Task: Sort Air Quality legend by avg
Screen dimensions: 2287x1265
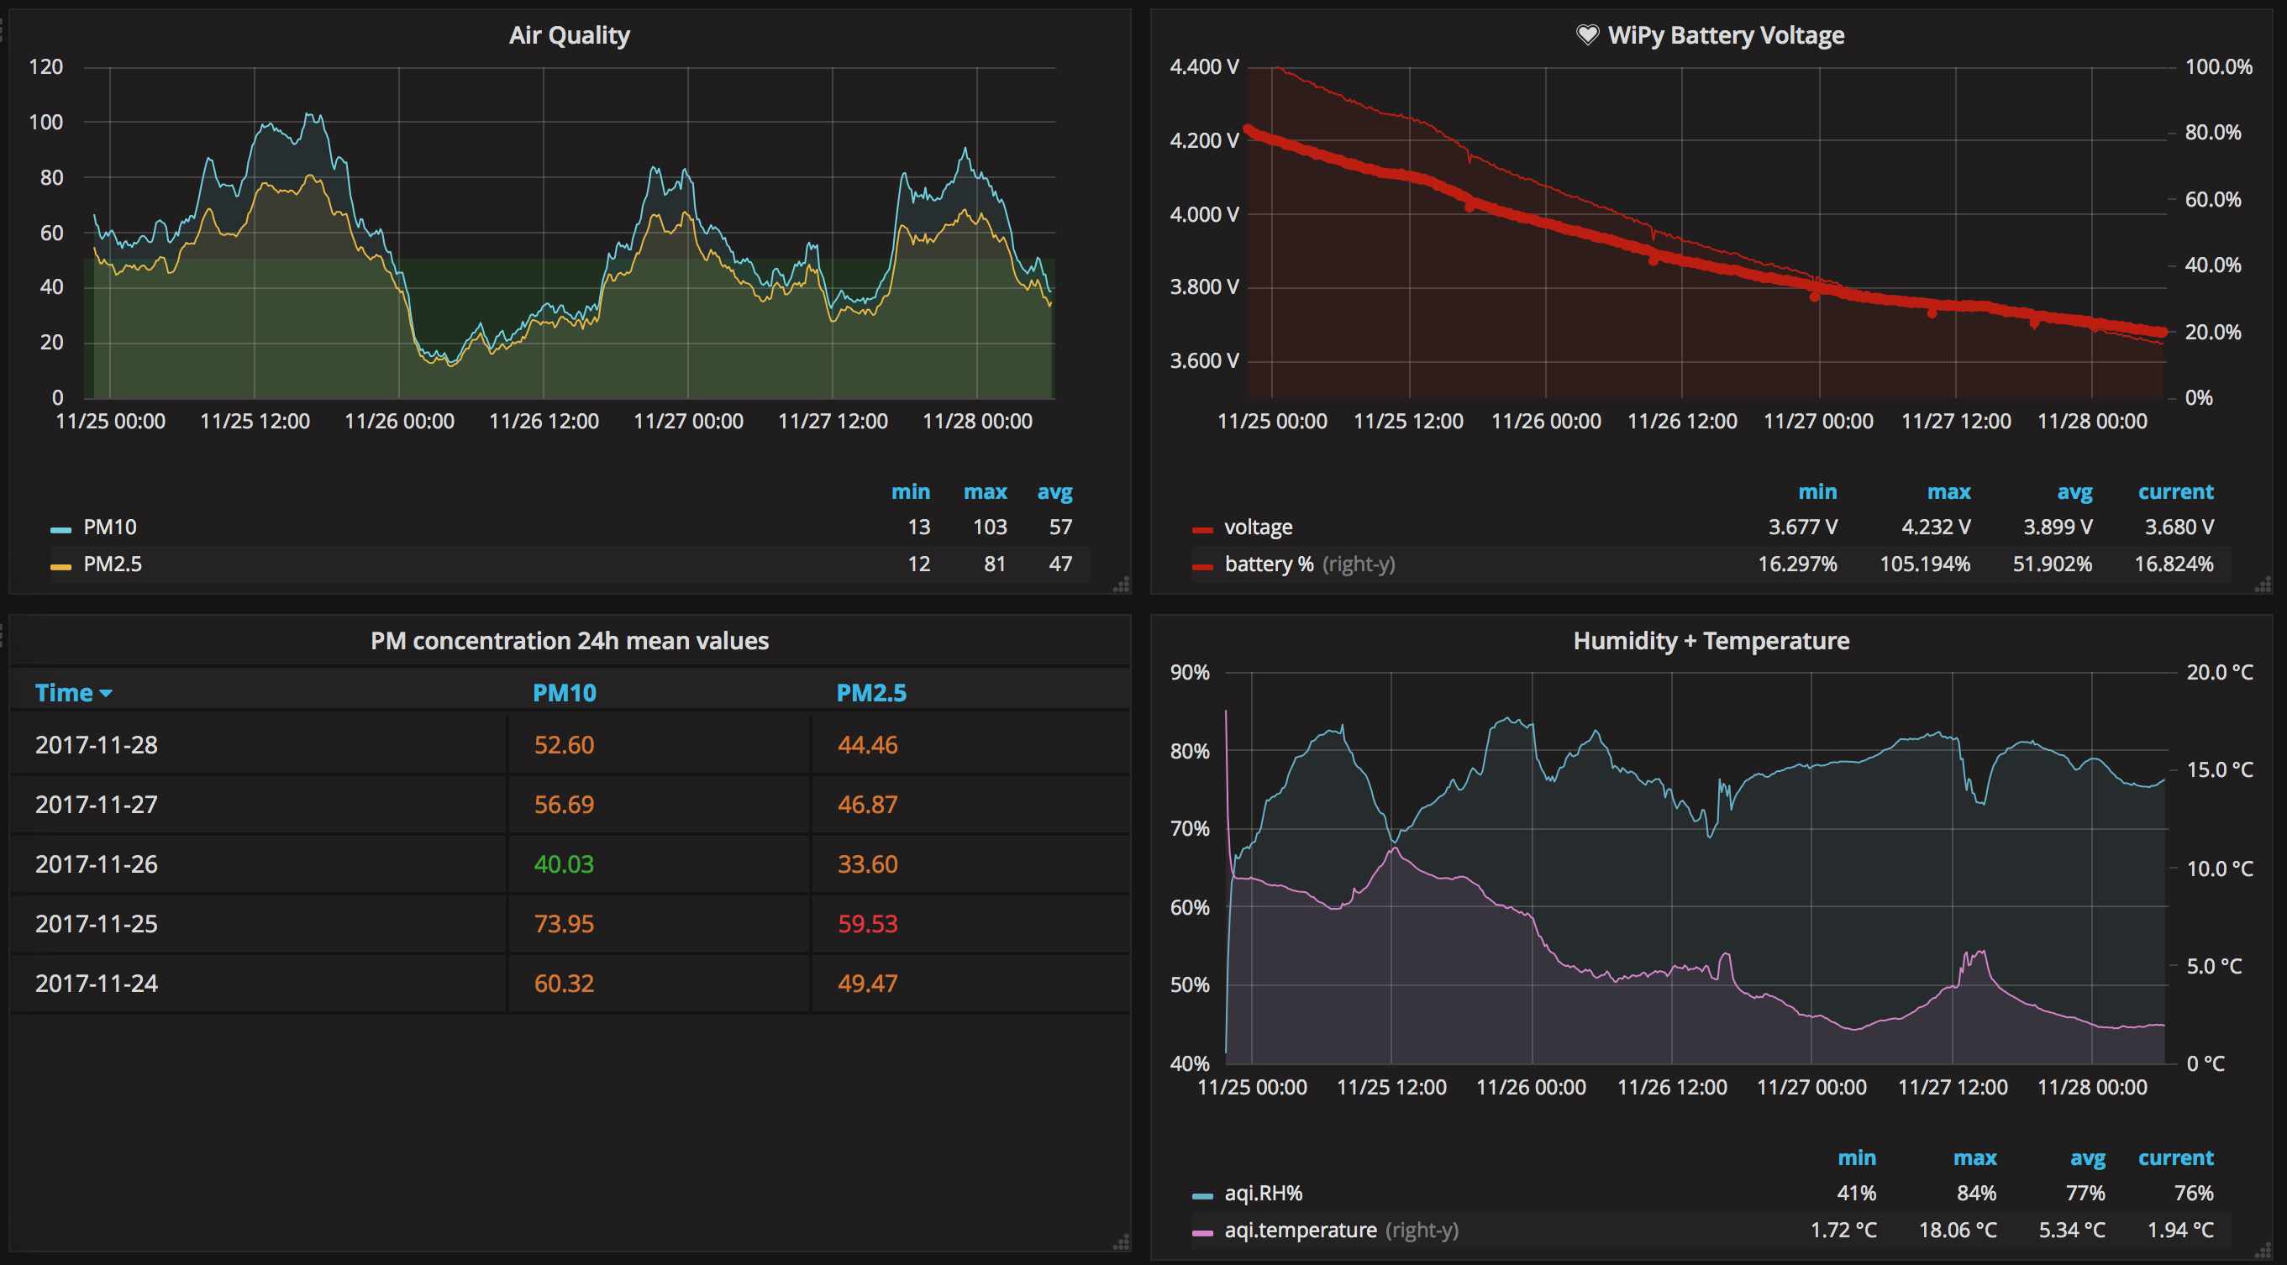Action: [x=1054, y=491]
